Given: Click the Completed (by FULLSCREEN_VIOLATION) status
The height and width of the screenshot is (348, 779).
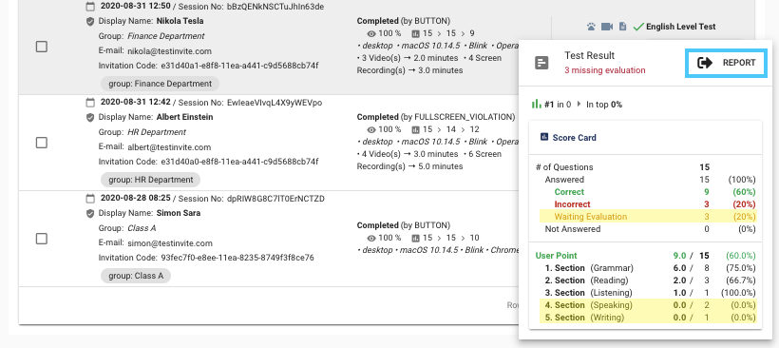Looking at the screenshot, I should click(x=436, y=117).
